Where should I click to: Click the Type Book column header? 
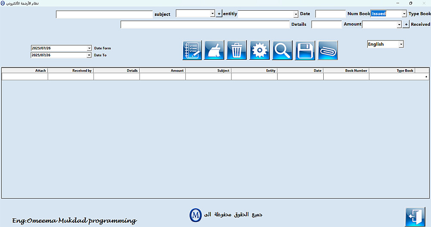(x=392, y=71)
